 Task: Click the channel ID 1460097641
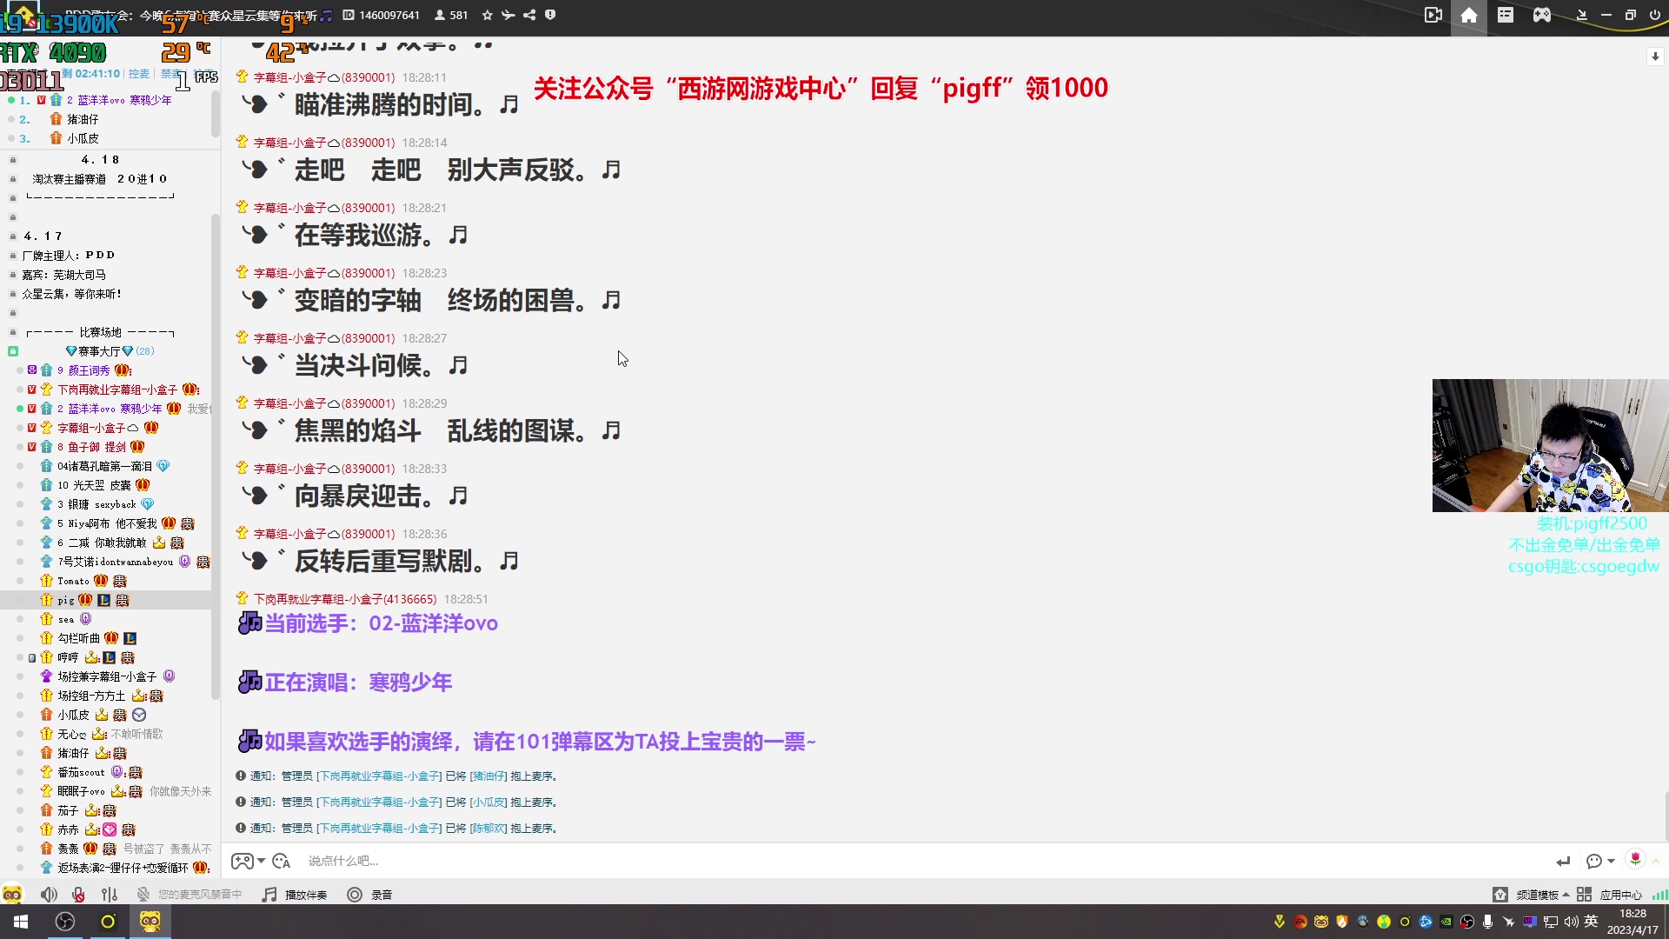click(389, 15)
